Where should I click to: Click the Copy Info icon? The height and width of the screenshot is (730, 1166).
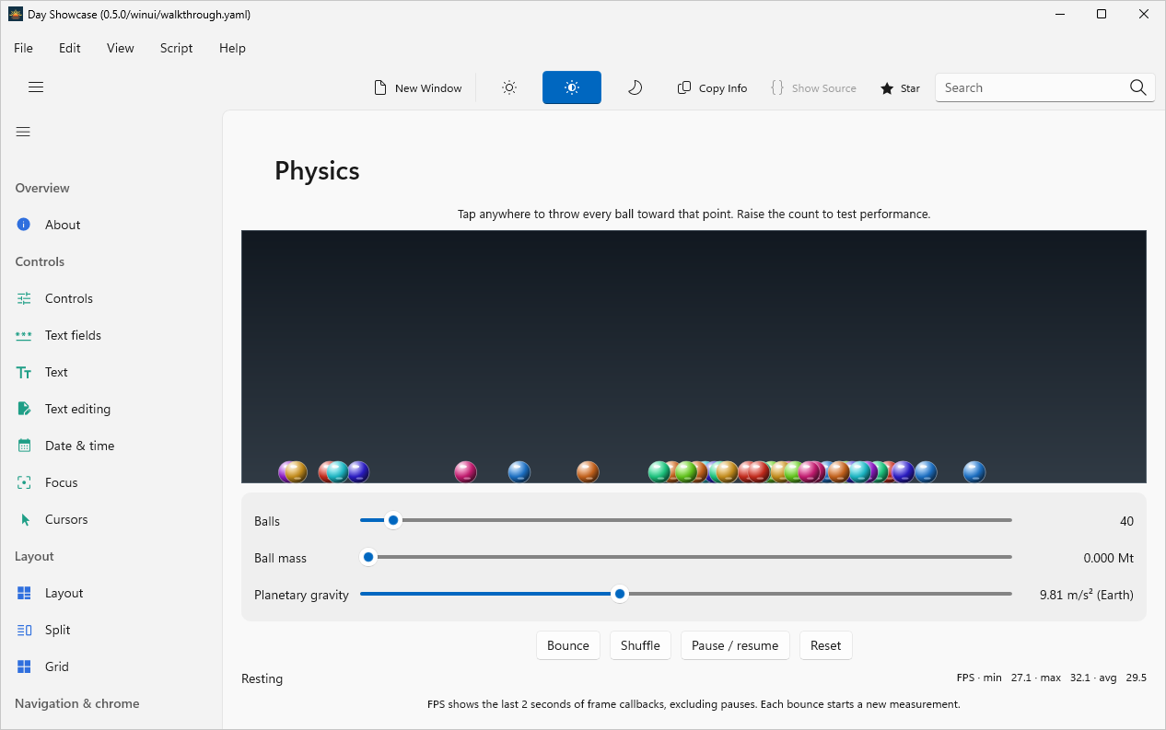[x=684, y=87]
